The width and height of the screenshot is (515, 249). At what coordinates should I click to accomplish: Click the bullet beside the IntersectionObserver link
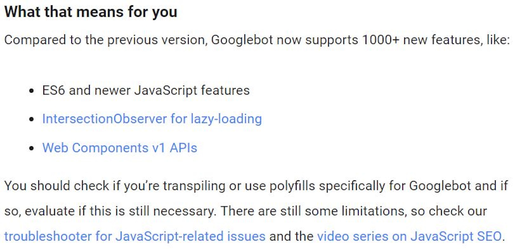click(31, 120)
